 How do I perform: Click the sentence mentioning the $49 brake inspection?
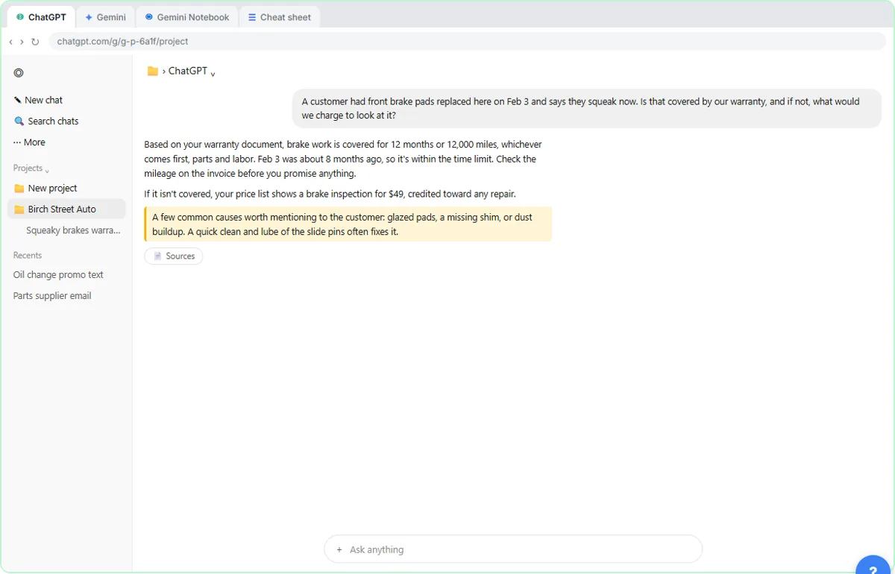330,194
